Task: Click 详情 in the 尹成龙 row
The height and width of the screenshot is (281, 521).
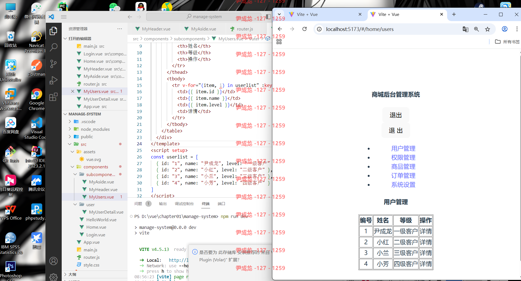Action: pos(426,231)
